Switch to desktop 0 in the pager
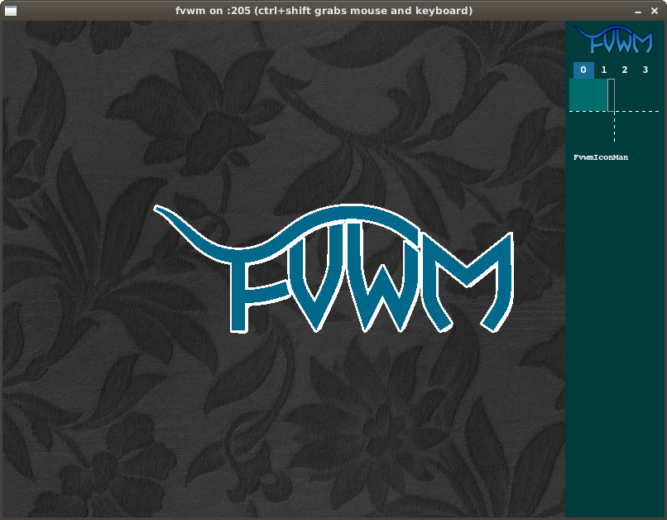 tap(583, 70)
